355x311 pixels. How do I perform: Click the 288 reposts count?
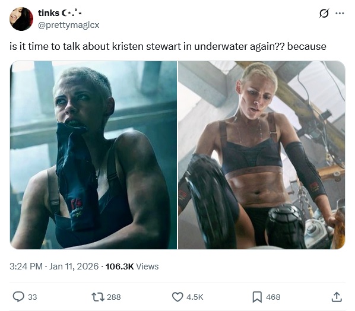(113, 297)
